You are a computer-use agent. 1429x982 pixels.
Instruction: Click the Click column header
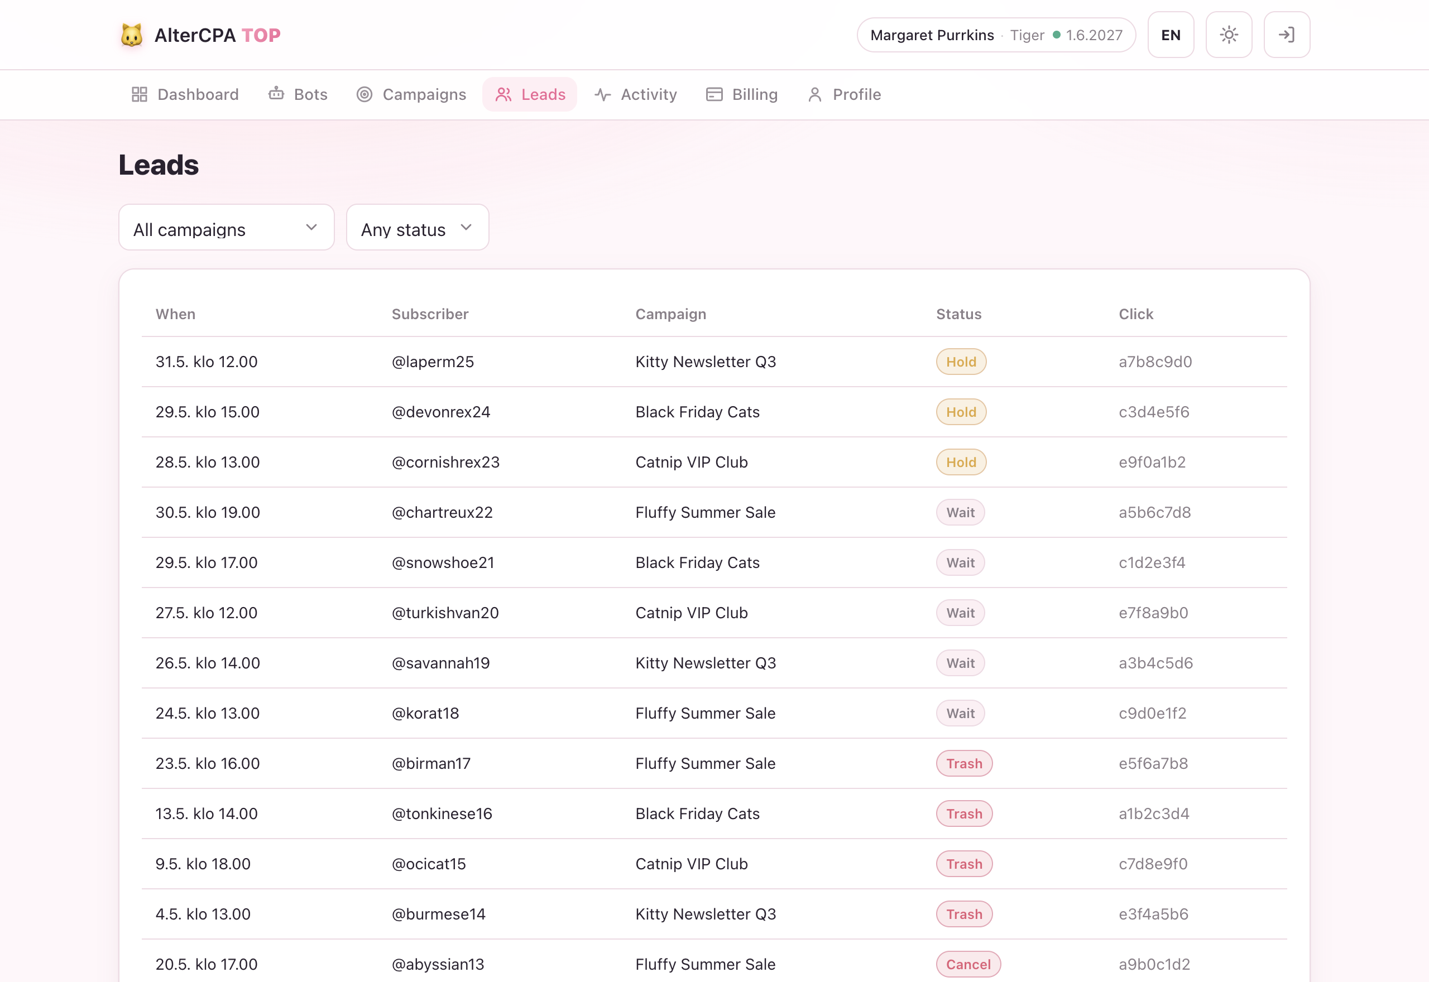[x=1135, y=314]
